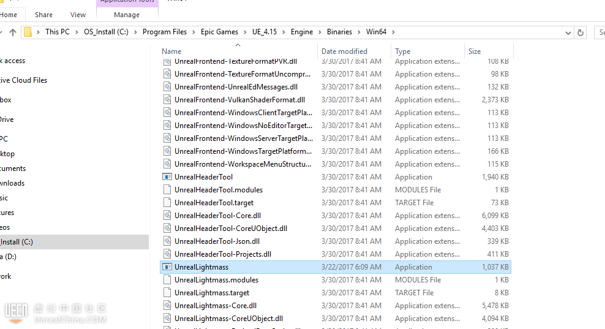Open the Home ribbon tab
This screenshot has width=605, height=329.
9,15
